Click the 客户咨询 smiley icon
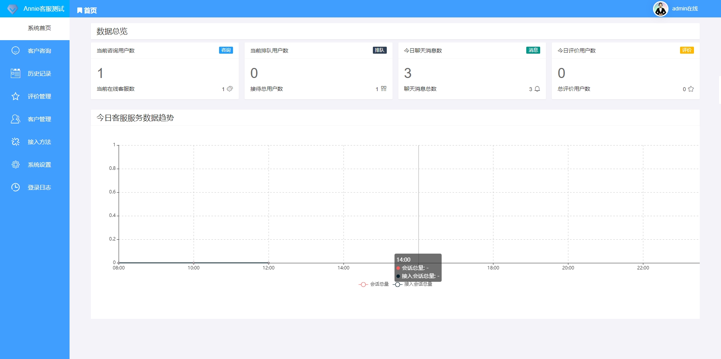 pyautogui.click(x=15, y=51)
